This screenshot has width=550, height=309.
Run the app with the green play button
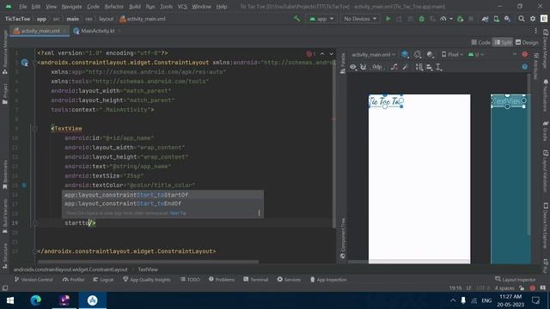388,19
